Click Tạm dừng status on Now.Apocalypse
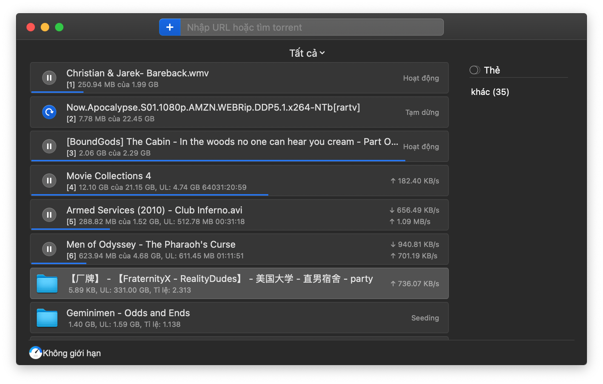 pos(422,112)
